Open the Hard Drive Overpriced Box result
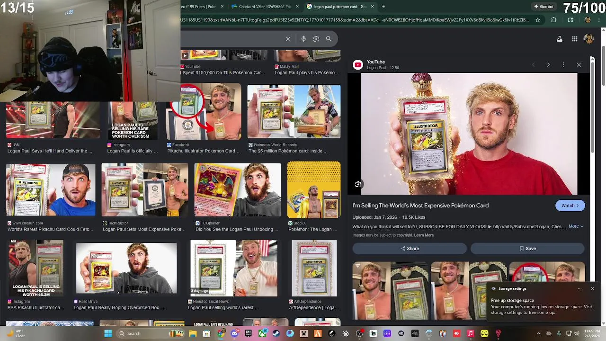The width and height of the screenshot is (606, 341). point(126,269)
